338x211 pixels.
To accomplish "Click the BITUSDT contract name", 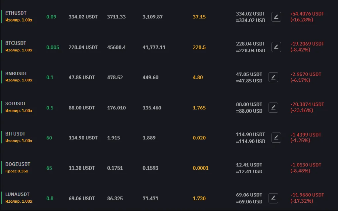I will point(15,134).
